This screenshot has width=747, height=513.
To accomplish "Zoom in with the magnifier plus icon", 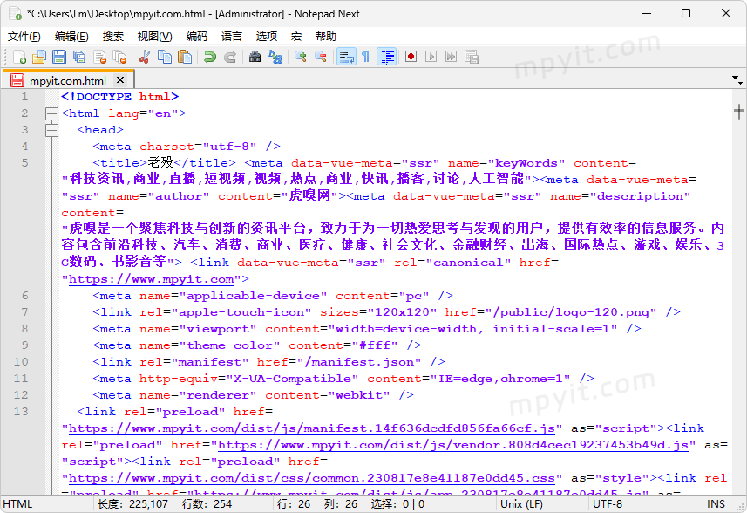I will (x=300, y=57).
